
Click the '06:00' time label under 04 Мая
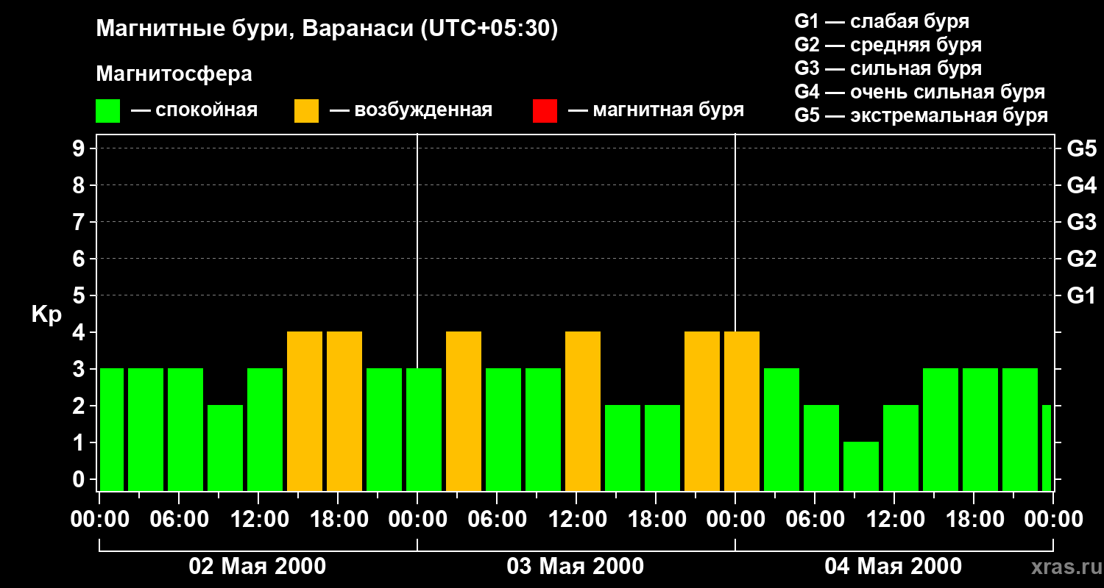[x=814, y=520]
